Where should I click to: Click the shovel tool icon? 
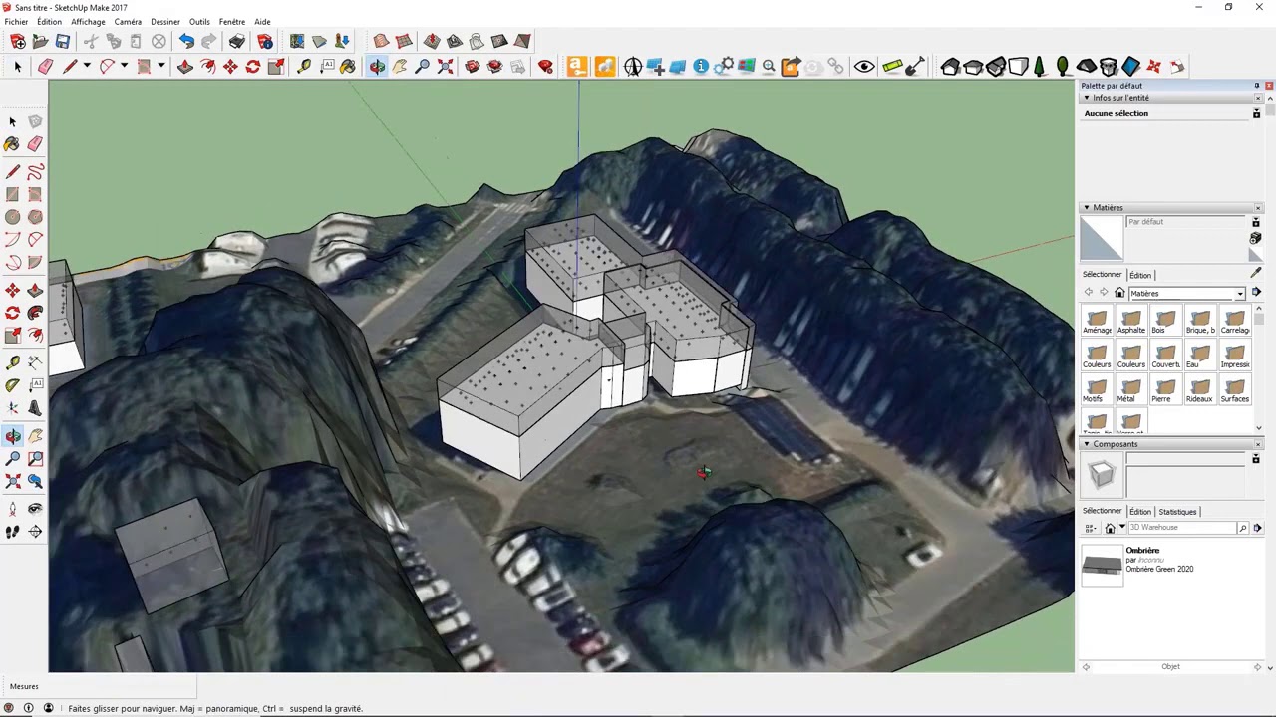(x=915, y=67)
